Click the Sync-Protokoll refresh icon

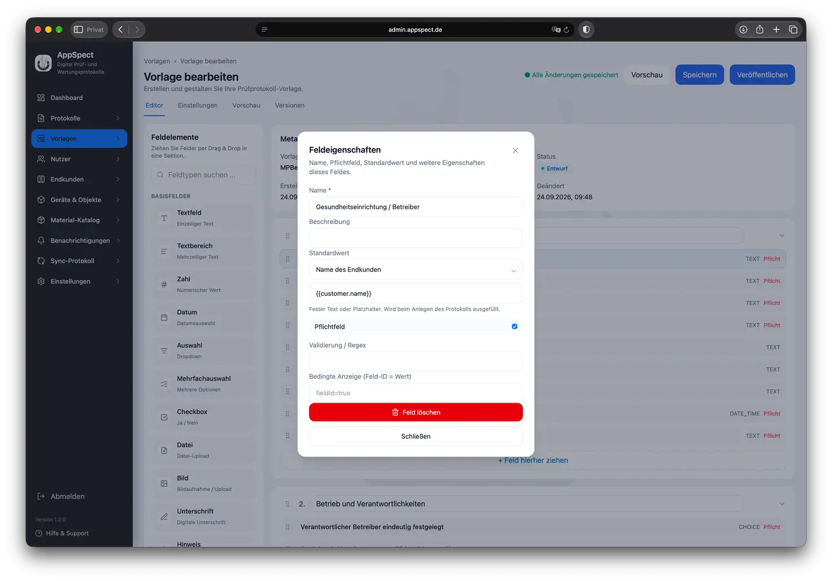pyautogui.click(x=41, y=261)
